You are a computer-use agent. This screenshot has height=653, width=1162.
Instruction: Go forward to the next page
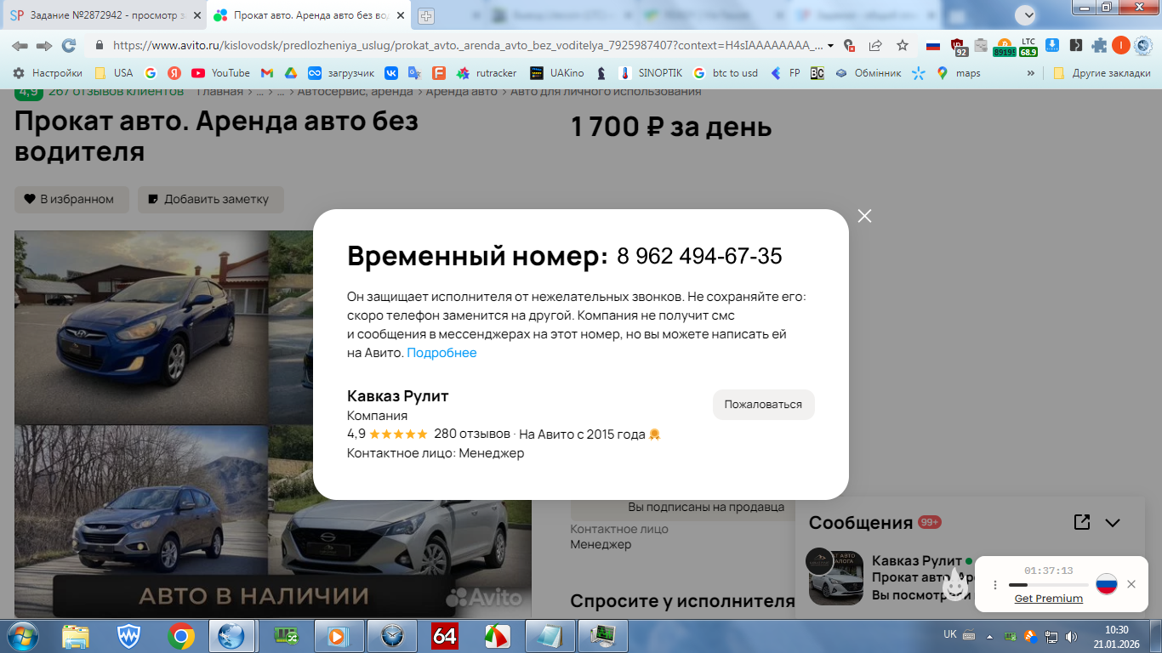[44, 45]
